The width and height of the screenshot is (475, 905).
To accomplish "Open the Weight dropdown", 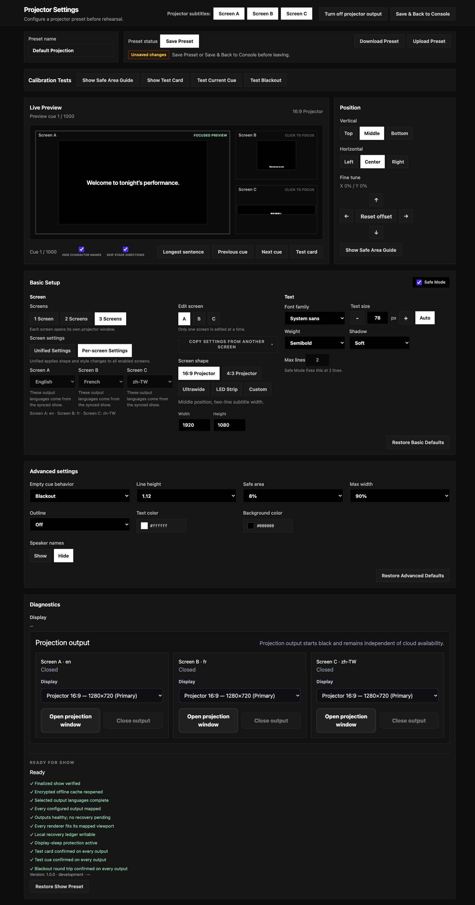I will coord(315,343).
